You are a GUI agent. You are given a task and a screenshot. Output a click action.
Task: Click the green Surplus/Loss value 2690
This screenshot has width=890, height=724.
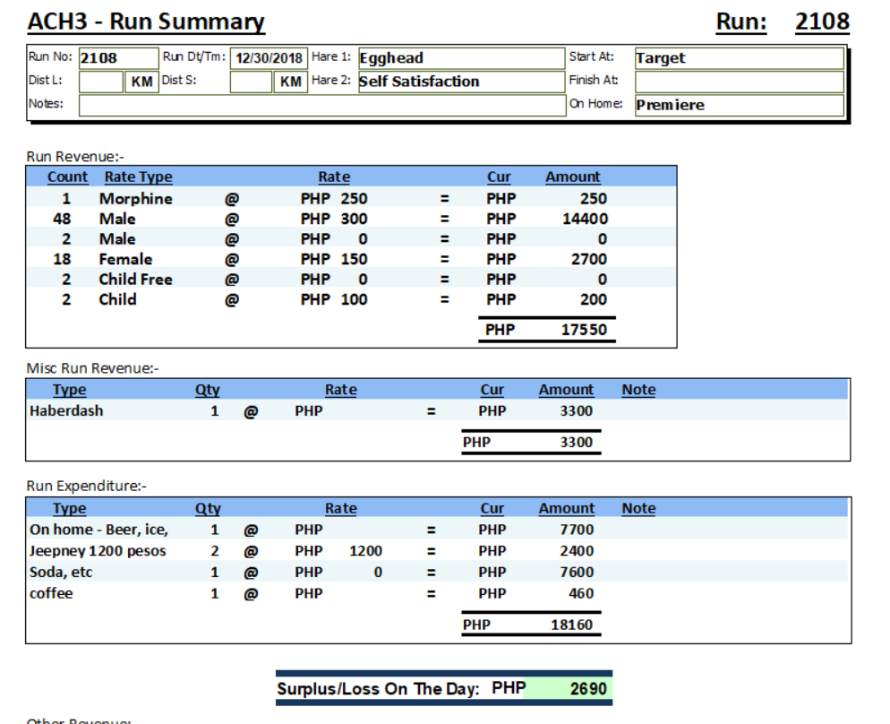tap(587, 689)
